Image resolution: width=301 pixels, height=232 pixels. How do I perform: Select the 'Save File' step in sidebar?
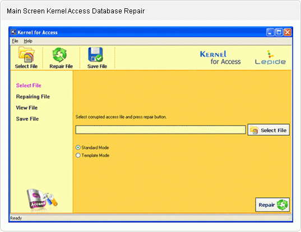(27, 119)
